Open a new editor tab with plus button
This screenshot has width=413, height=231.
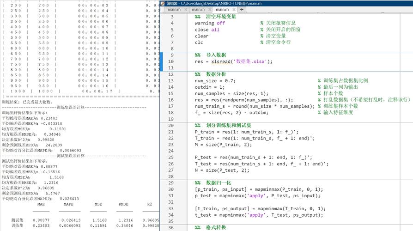coord(242,9)
